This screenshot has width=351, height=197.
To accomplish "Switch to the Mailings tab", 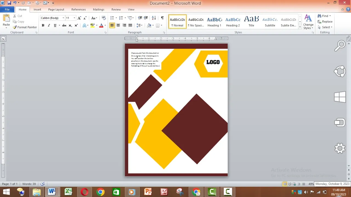I will coord(99,10).
